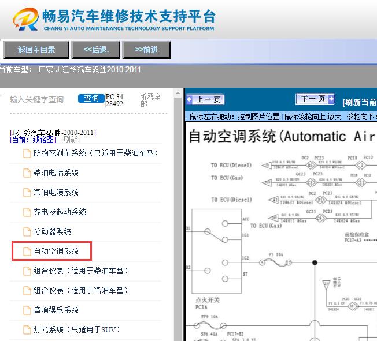Screen dimensions: 377x341
Task: Click document icon beside 柴油电喷系统
Action: (27, 173)
